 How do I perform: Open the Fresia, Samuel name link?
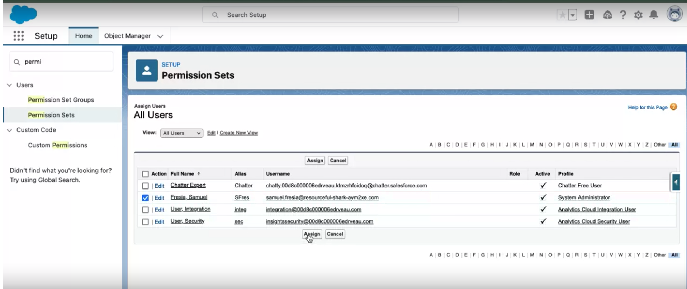click(x=189, y=197)
